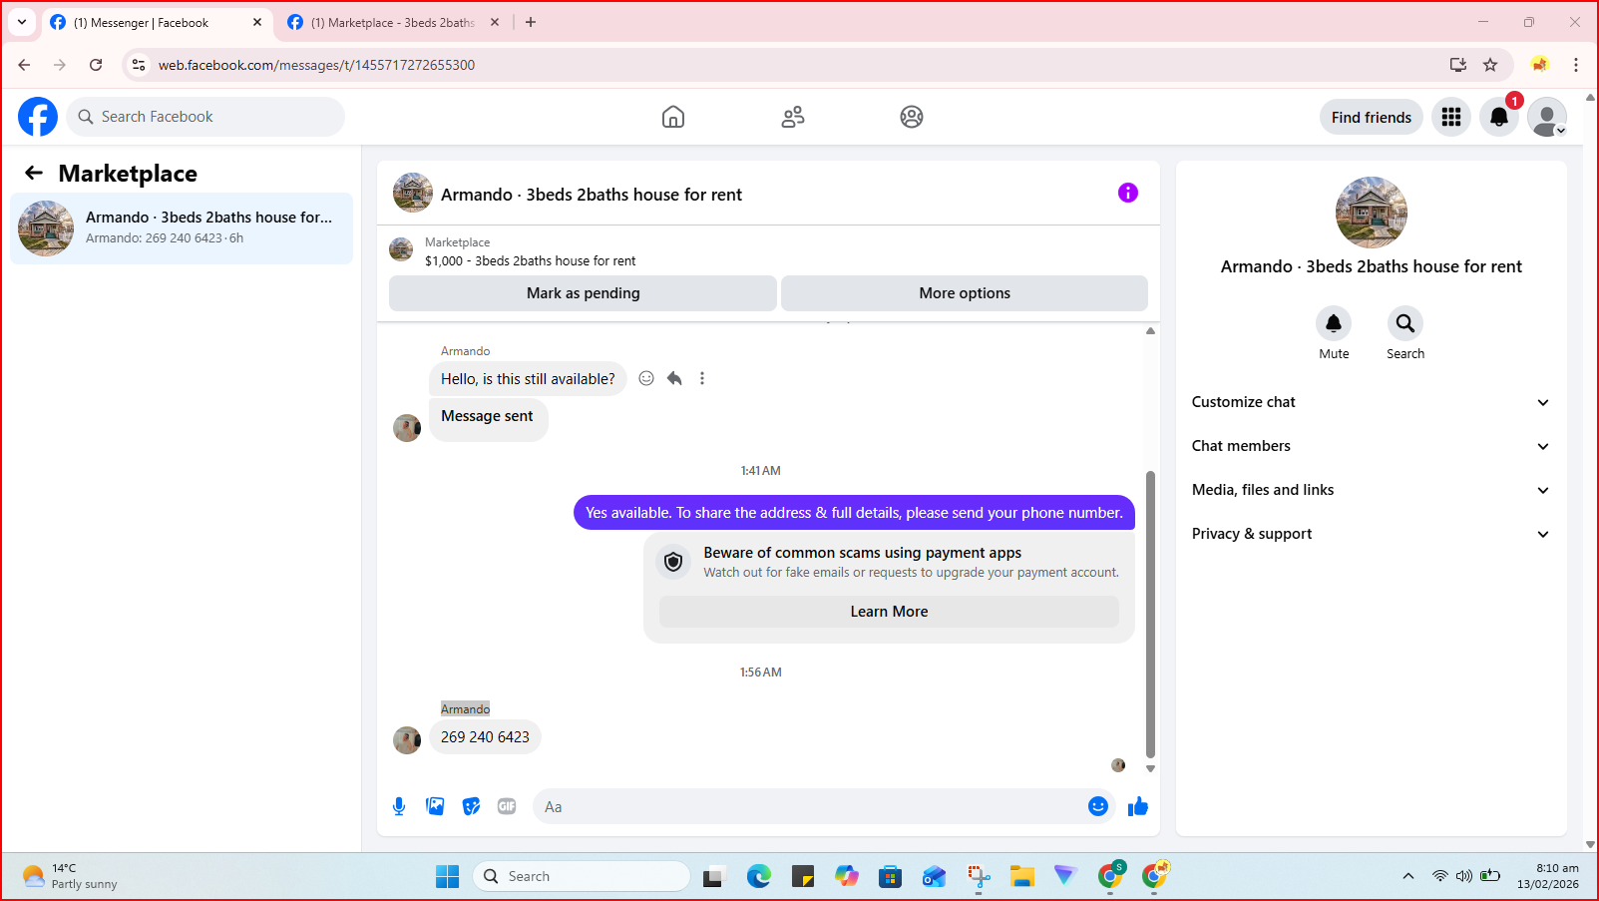
Task: Expand Chat members section
Action: pyautogui.click(x=1371, y=446)
